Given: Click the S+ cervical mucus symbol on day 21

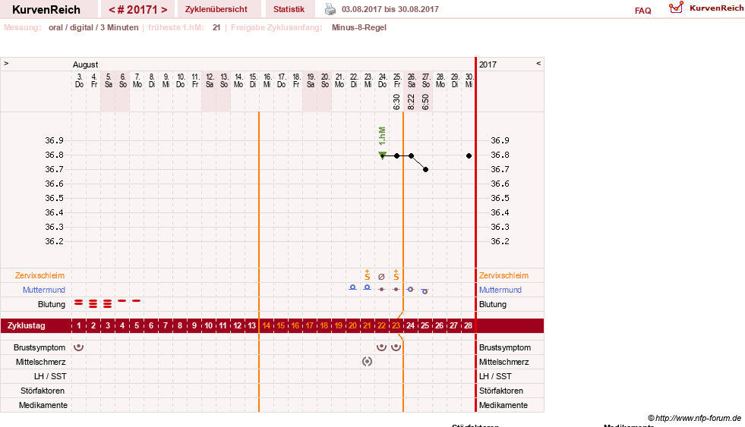Looking at the screenshot, I should pyautogui.click(x=368, y=275).
